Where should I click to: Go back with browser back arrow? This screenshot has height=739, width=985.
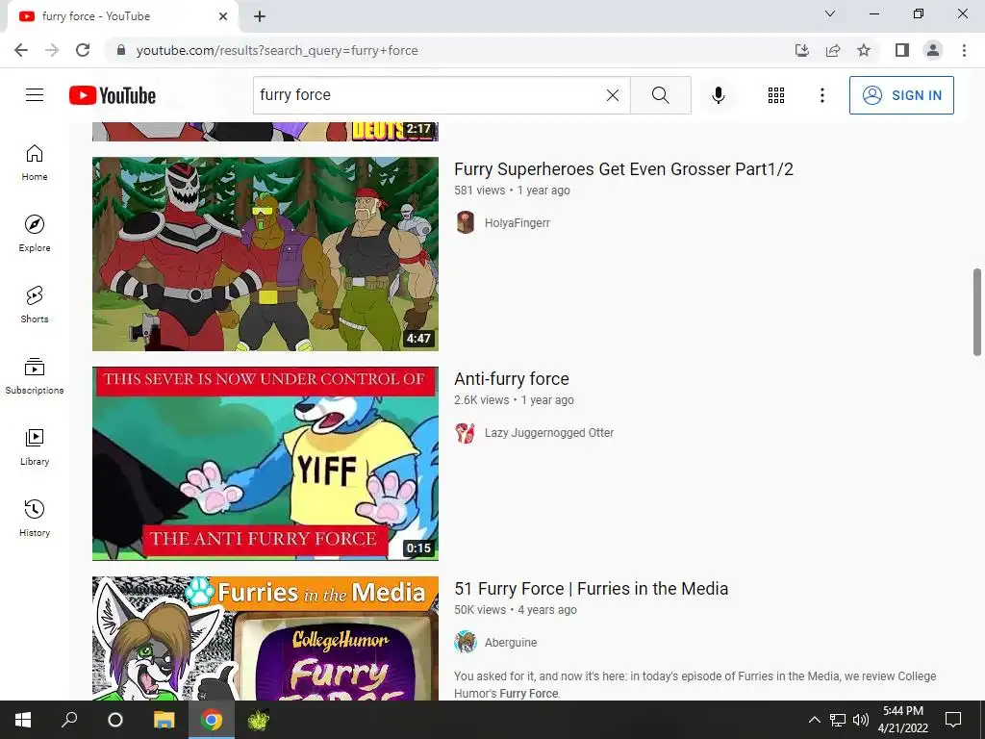click(21, 50)
